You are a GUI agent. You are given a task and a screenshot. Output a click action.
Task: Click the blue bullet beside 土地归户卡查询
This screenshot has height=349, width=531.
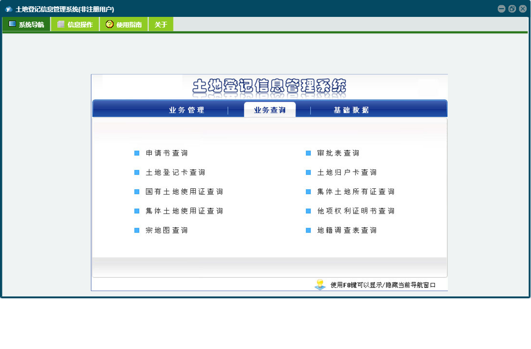[308, 172]
